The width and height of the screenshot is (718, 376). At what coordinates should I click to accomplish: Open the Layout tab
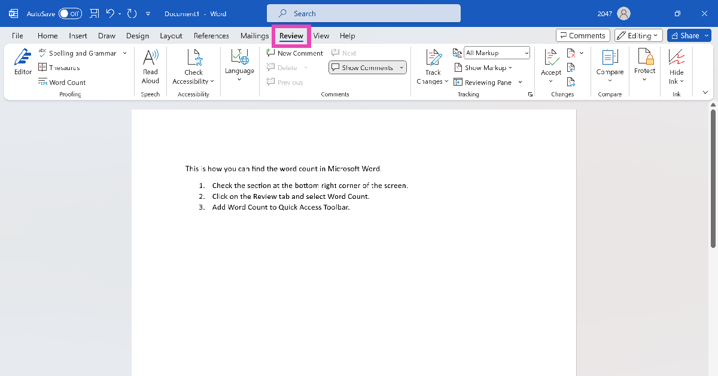(x=171, y=36)
